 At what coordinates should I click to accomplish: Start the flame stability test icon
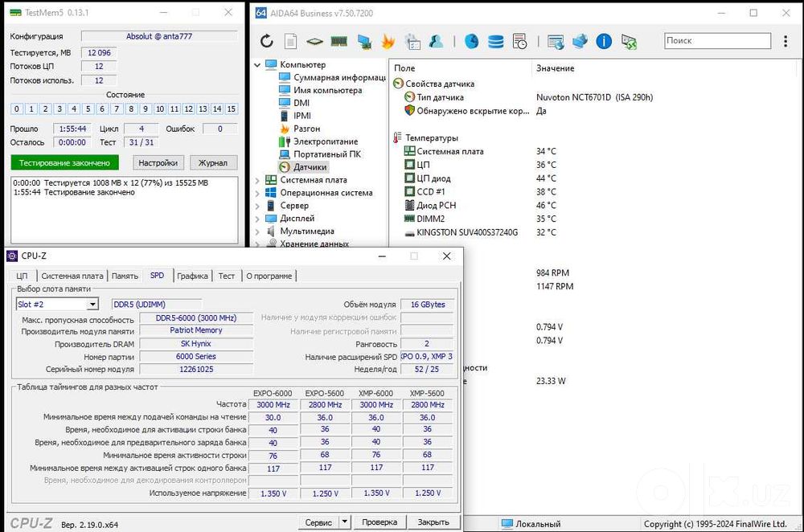(x=388, y=41)
